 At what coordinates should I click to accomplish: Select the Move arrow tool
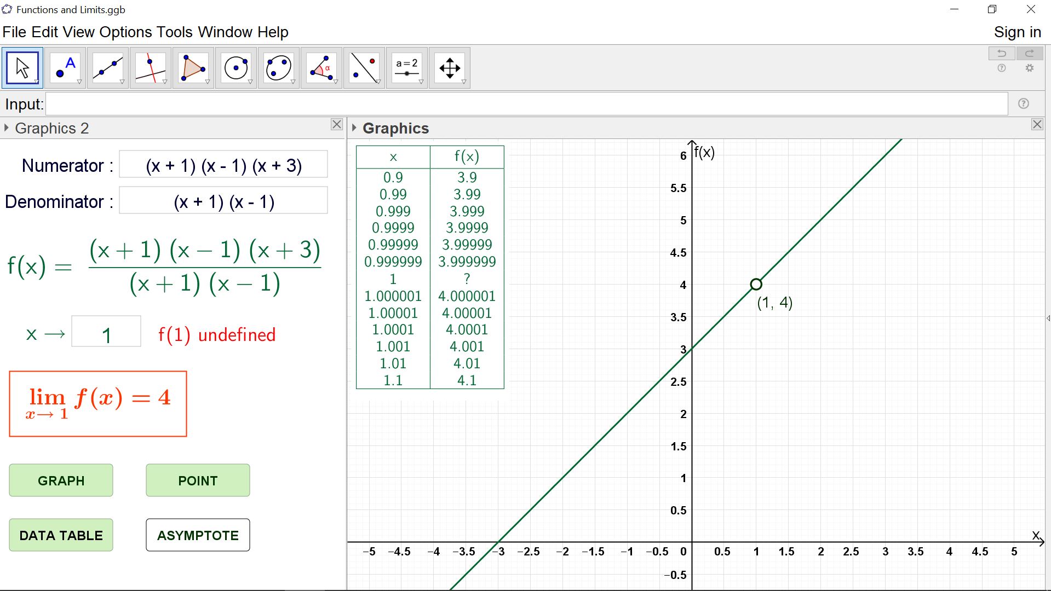point(22,68)
